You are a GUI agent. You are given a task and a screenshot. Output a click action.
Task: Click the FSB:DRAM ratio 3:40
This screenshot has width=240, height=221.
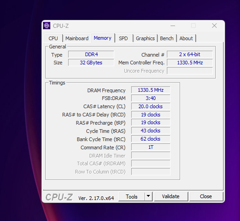150,98
